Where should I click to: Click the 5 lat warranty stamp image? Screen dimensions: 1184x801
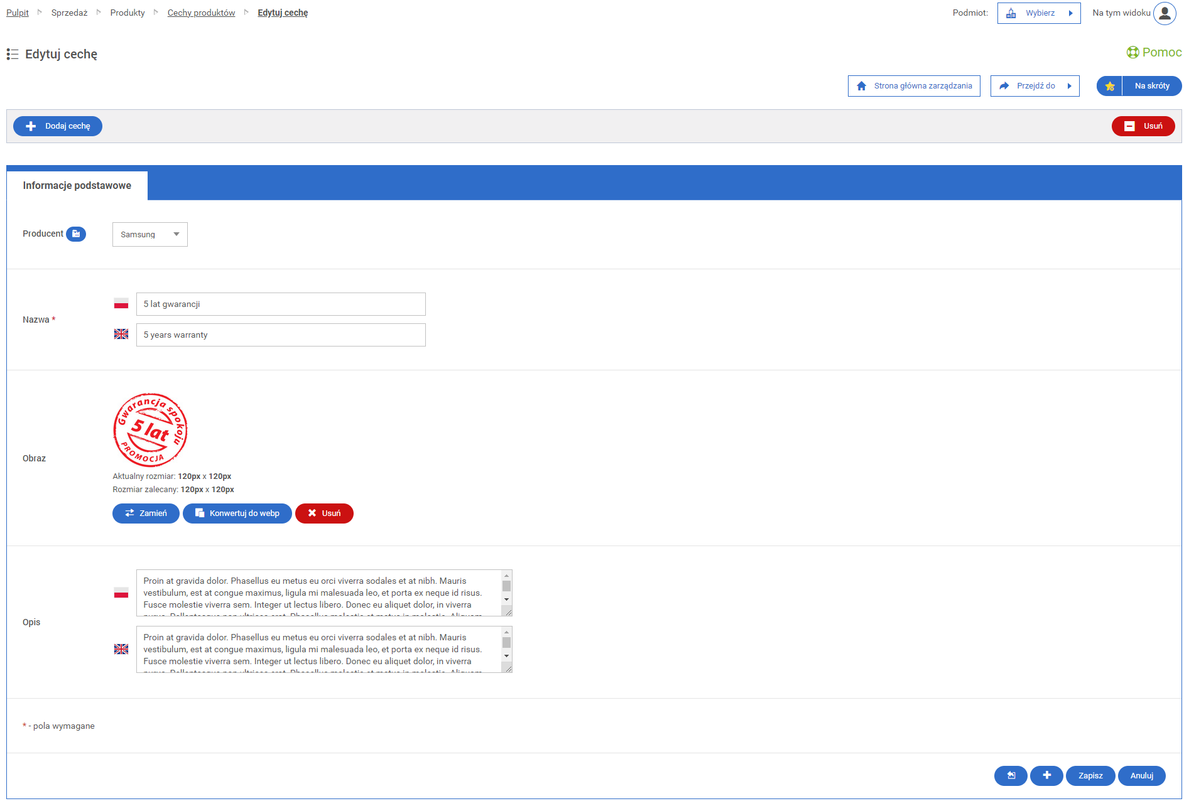(150, 430)
